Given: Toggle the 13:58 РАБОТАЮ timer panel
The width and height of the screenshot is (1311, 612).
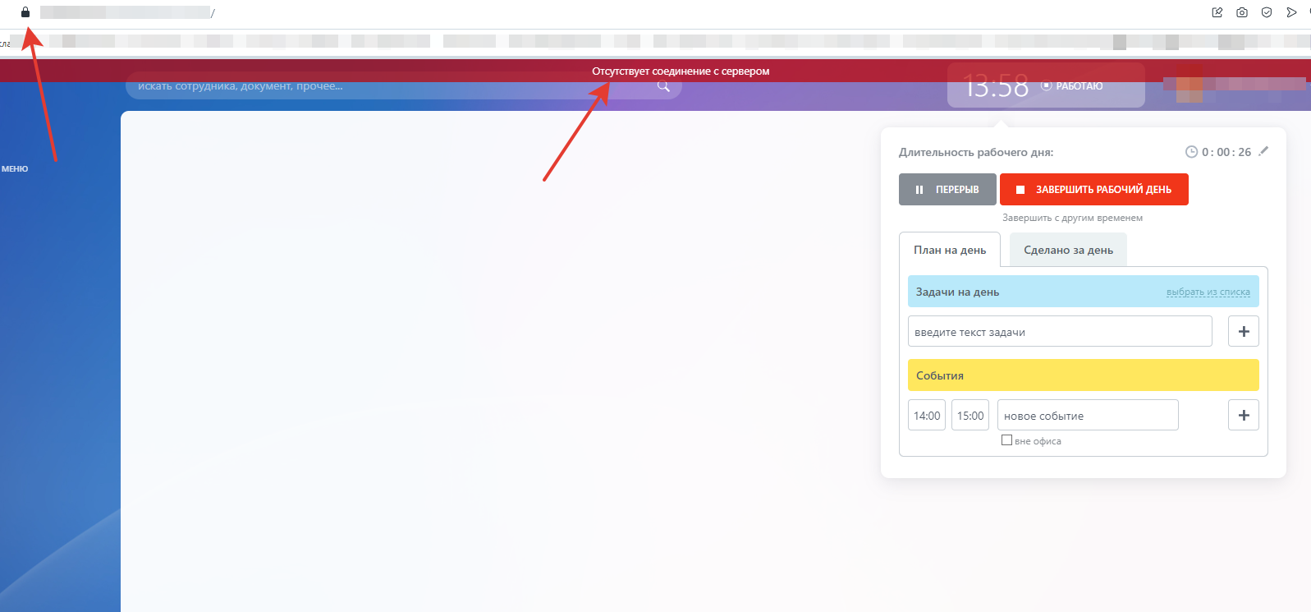Looking at the screenshot, I should (x=1045, y=85).
